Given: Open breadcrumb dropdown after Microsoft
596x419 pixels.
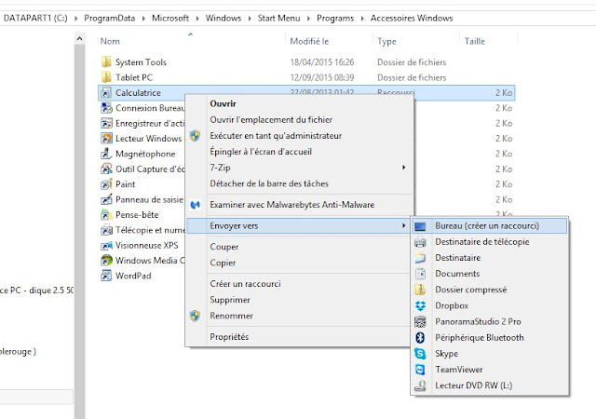Looking at the screenshot, I should [x=197, y=19].
